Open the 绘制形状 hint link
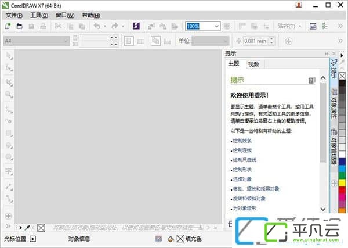 point(242,170)
